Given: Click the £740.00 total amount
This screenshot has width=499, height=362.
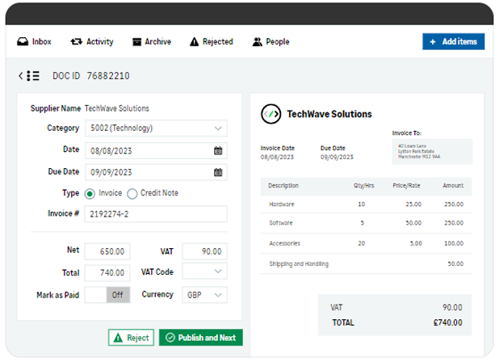Looking at the screenshot, I should click(448, 322).
